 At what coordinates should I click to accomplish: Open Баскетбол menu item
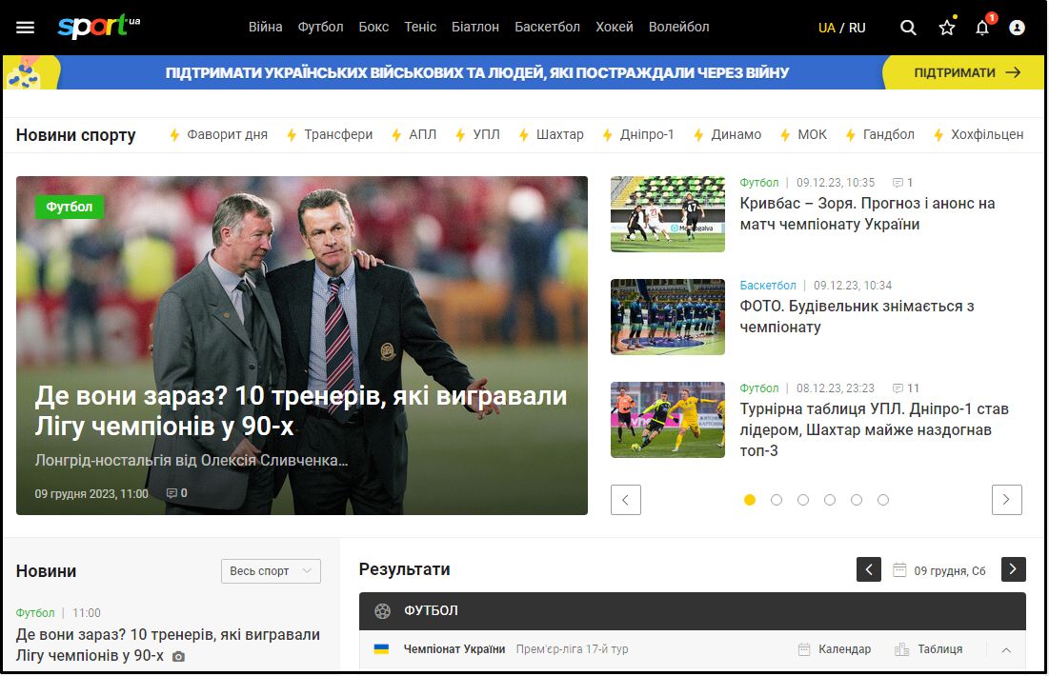547,27
